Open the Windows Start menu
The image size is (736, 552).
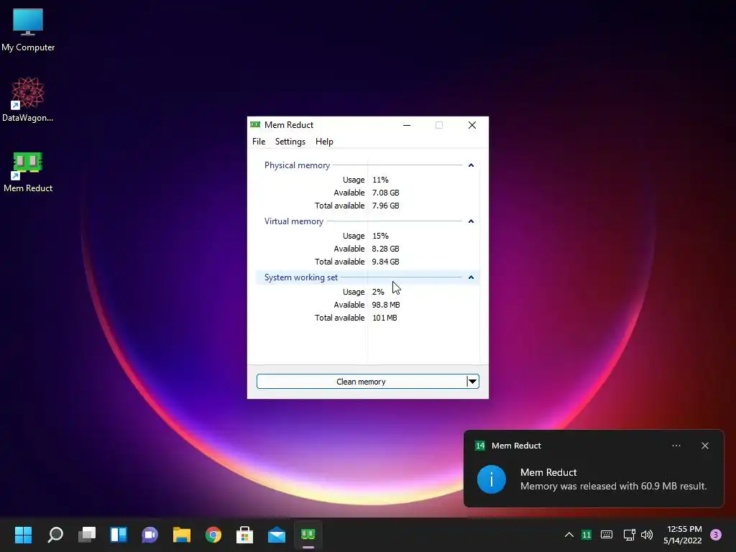click(23, 535)
